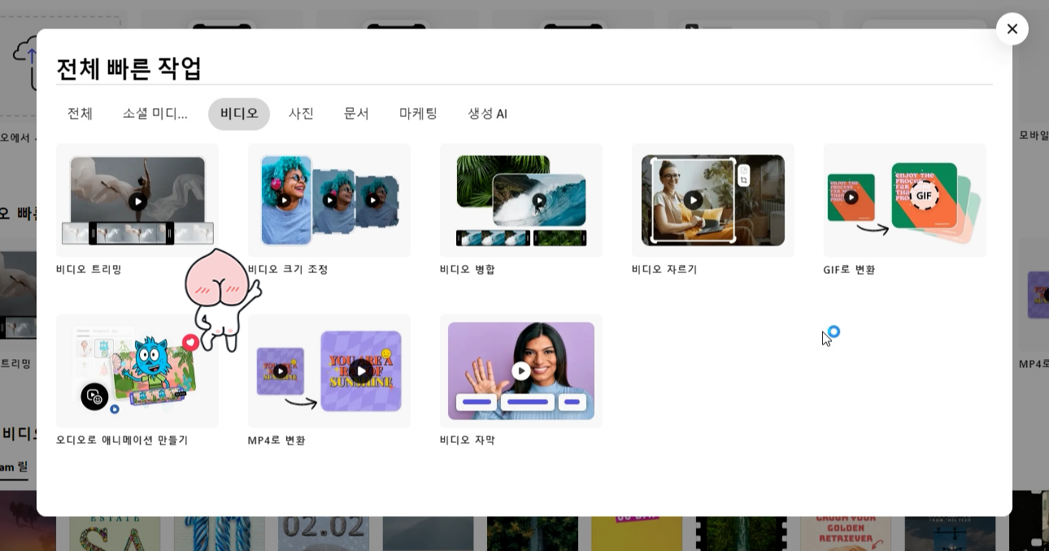Screen dimensions: 1049x551
Task: Click play icon on 비디오 자막 thumbnail
Action: point(521,371)
